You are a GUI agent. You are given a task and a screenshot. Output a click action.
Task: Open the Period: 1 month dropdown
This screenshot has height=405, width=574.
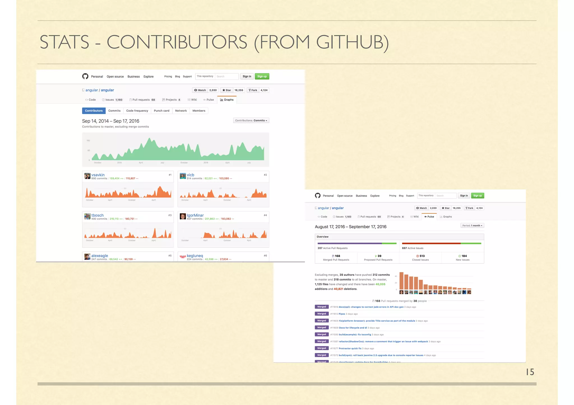point(472,225)
